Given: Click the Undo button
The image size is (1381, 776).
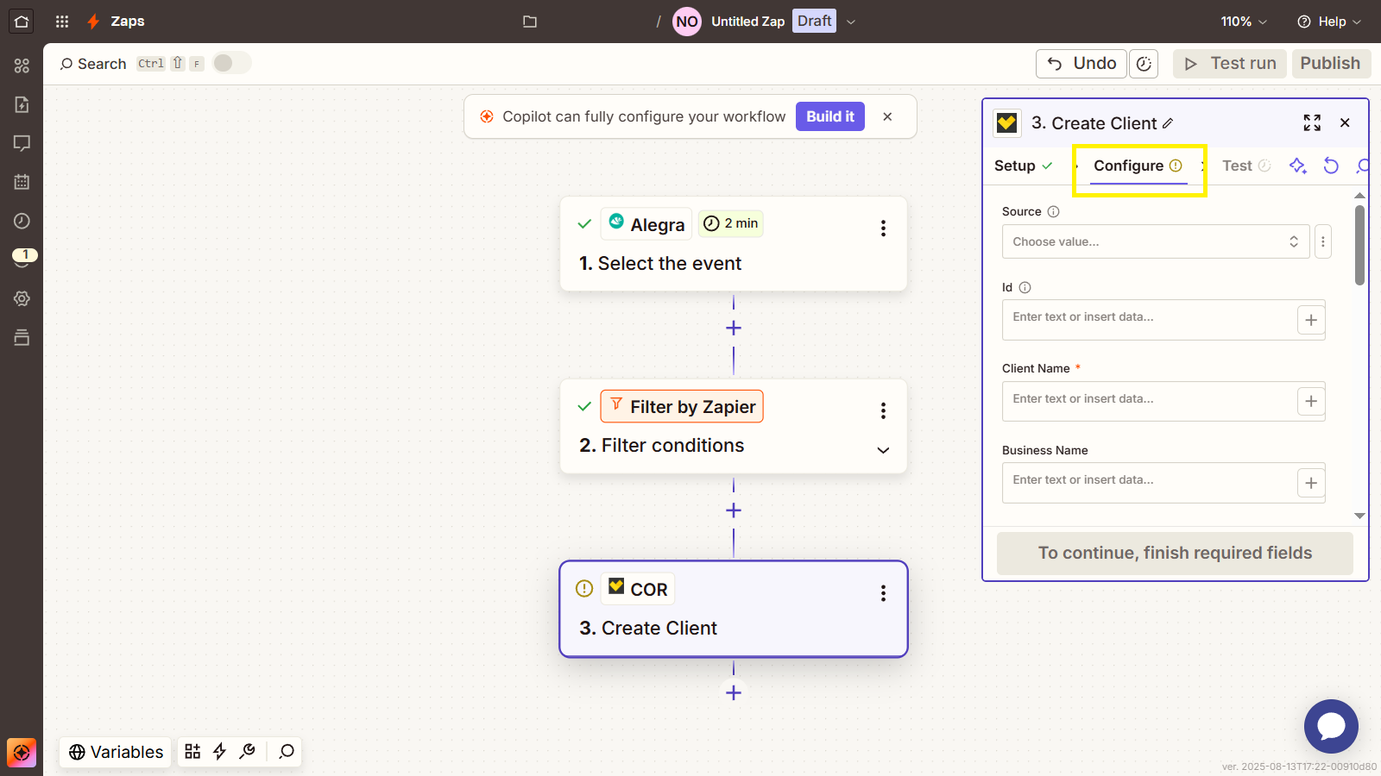Looking at the screenshot, I should (x=1081, y=64).
